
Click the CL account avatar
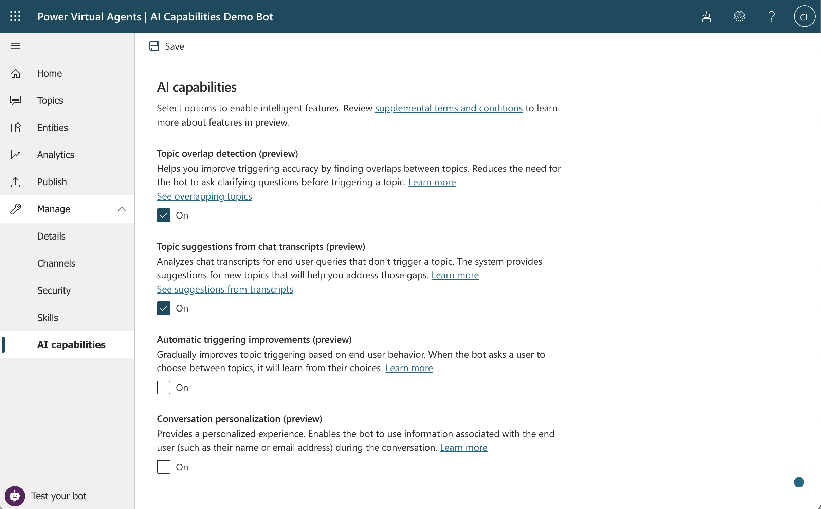point(804,16)
